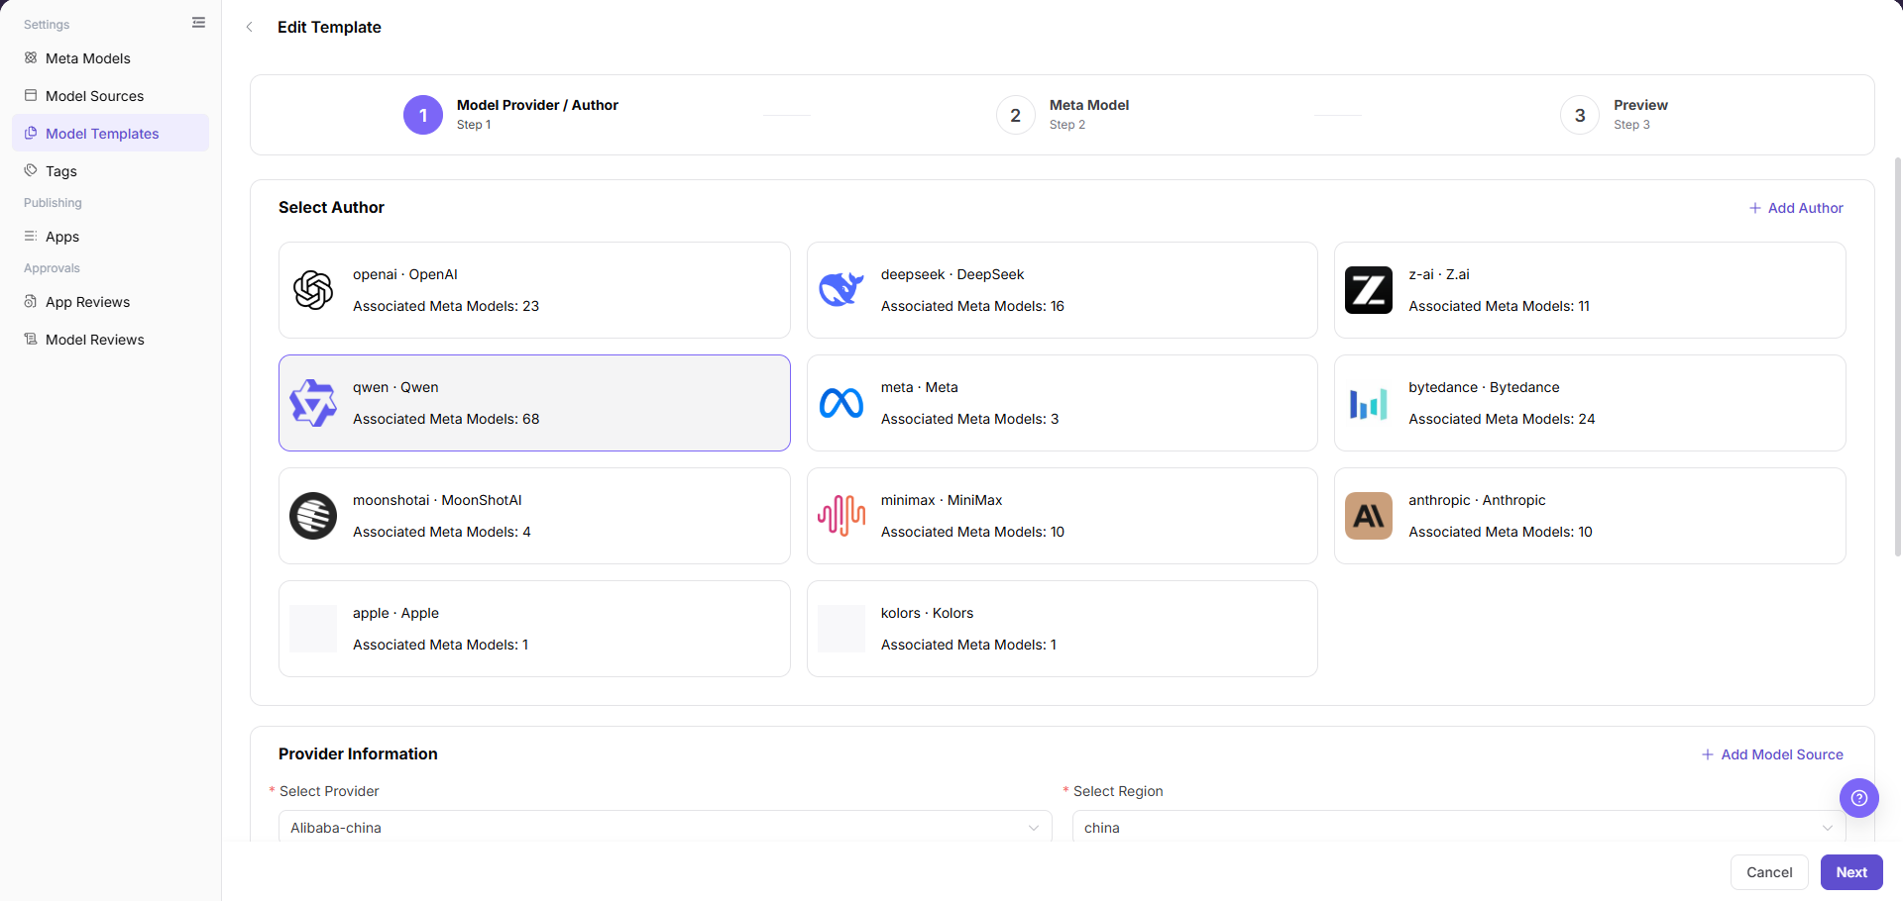Image resolution: width=1903 pixels, height=901 pixels.
Task: Click the Qwen logo icon
Action: [313, 403]
